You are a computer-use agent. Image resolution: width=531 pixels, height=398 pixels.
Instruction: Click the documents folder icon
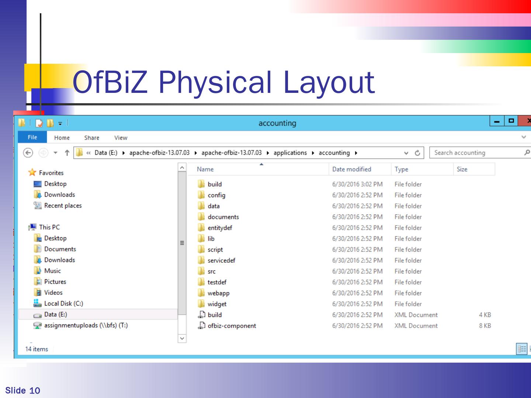point(201,217)
